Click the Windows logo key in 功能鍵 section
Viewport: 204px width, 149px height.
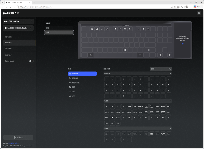(112, 118)
